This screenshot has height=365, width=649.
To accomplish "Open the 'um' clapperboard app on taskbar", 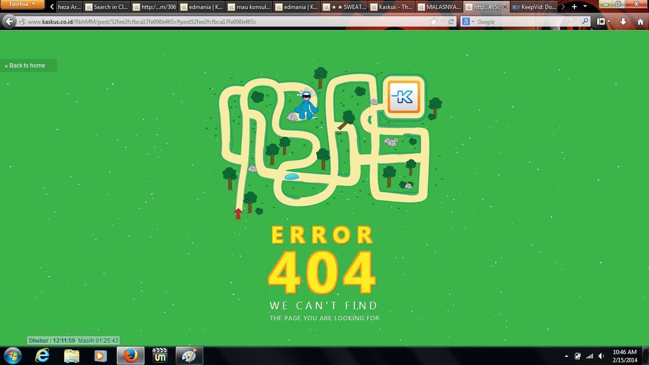I will [x=160, y=355].
